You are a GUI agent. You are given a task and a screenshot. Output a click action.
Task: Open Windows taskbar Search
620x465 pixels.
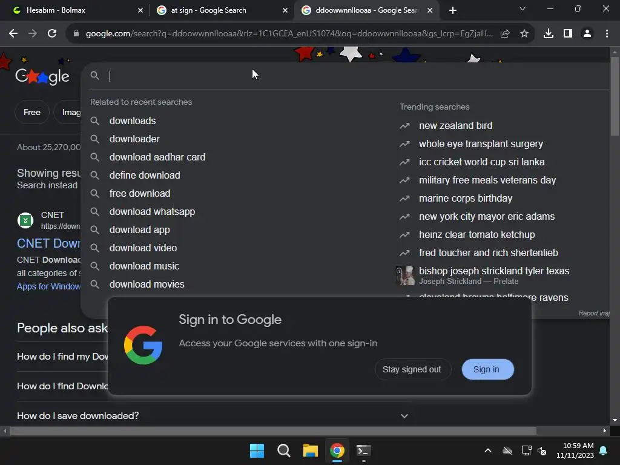tap(284, 450)
